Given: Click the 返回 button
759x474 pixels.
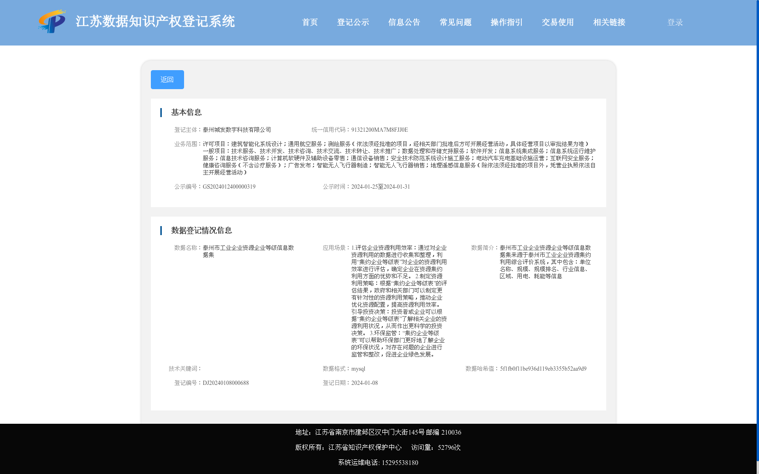Looking at the screenshot, I should (167, 80).
